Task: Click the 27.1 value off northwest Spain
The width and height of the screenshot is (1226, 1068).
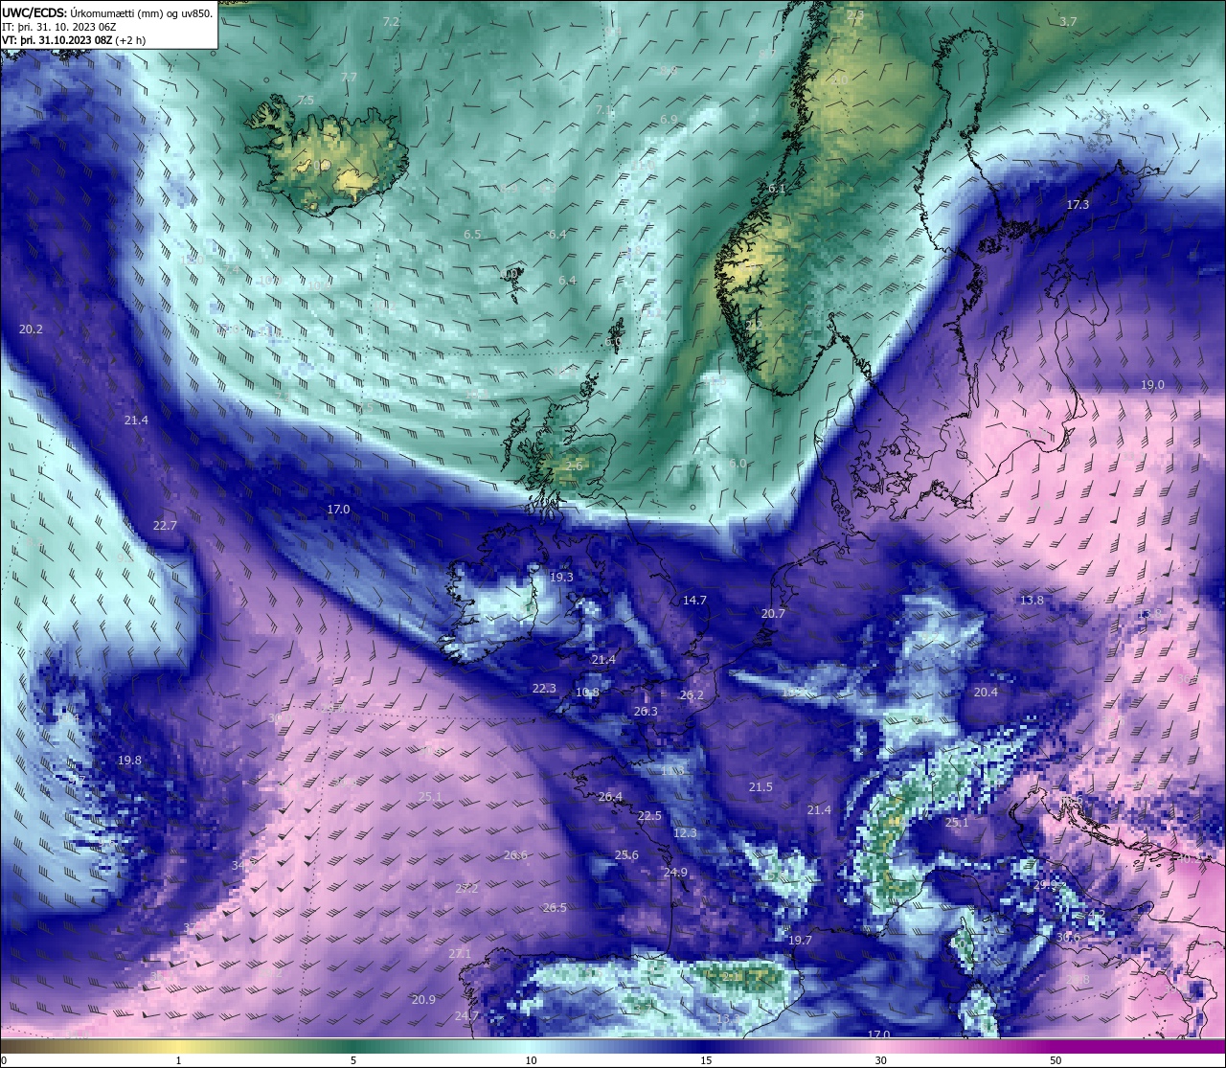Action: point(460,953)
